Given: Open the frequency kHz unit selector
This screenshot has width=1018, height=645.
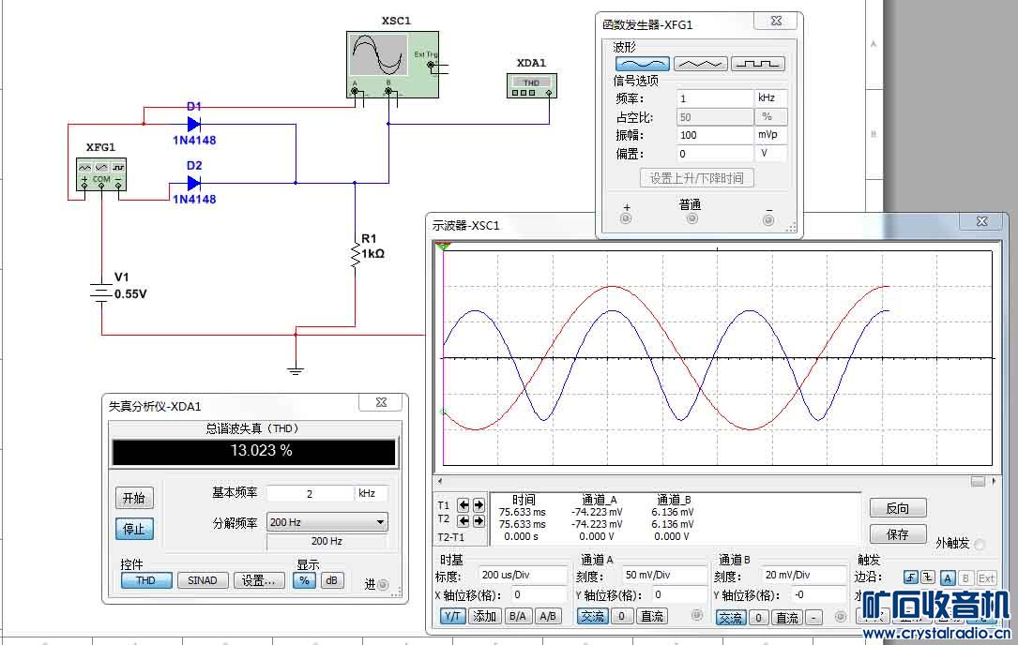Looking at the screenshot, I should click(770, 97).
